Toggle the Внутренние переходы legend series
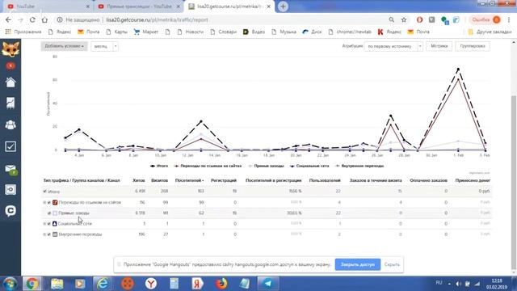The height and width of the screenshot is (291, 517). [x=359, y=166]
